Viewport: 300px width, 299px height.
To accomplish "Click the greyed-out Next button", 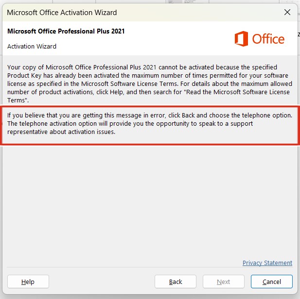I will [224, 282].
